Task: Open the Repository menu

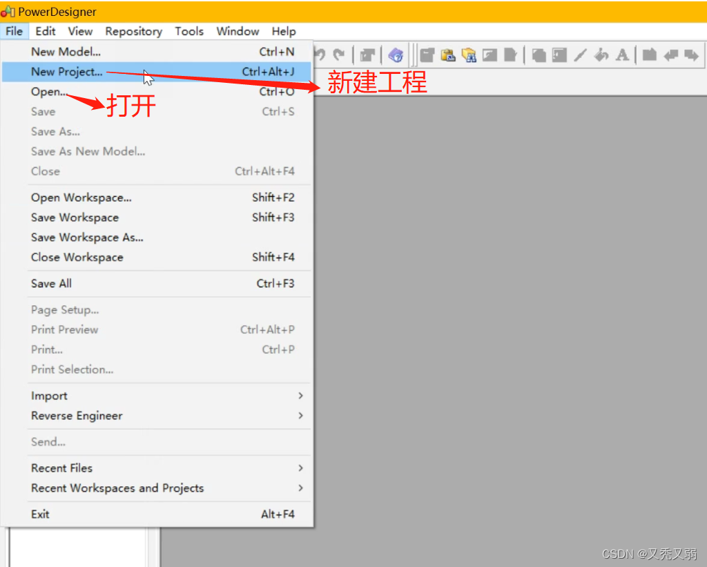Action: point(133,31)
